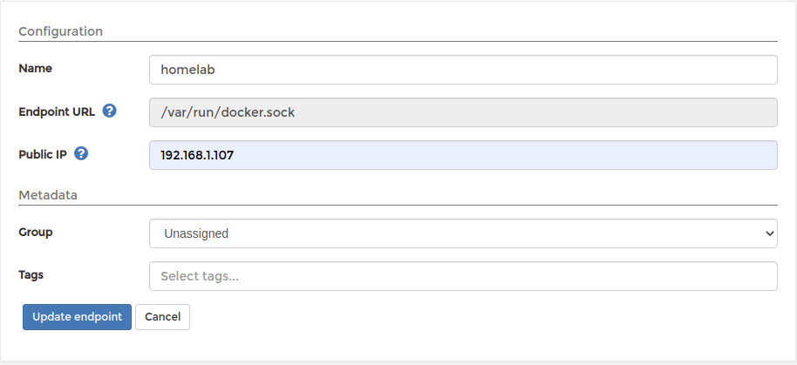This screenshot has height=365, width=797.
Task: Click the disabled /var/run/docker.sock field
Action: coord(463,112)
